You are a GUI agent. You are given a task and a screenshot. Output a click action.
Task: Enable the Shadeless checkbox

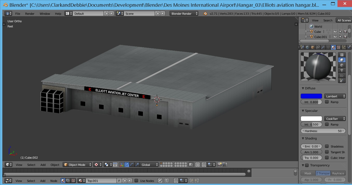pos(327,146)
